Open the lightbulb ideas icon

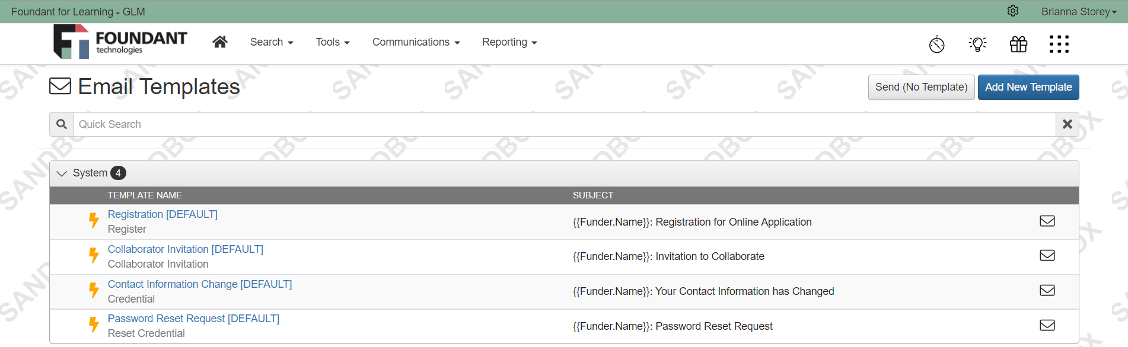pyautogui.click(x=977, y=44)
